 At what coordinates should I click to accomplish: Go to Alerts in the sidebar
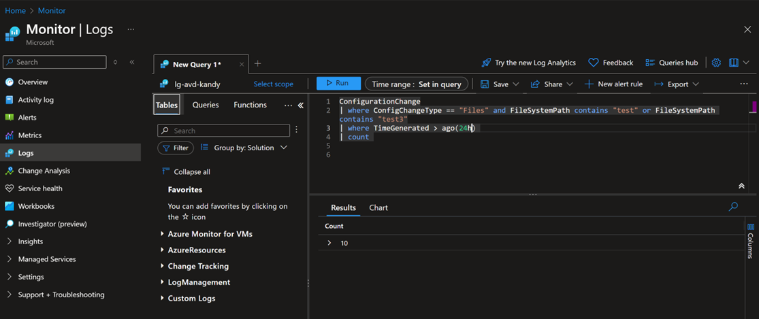[x=27, y=118]
